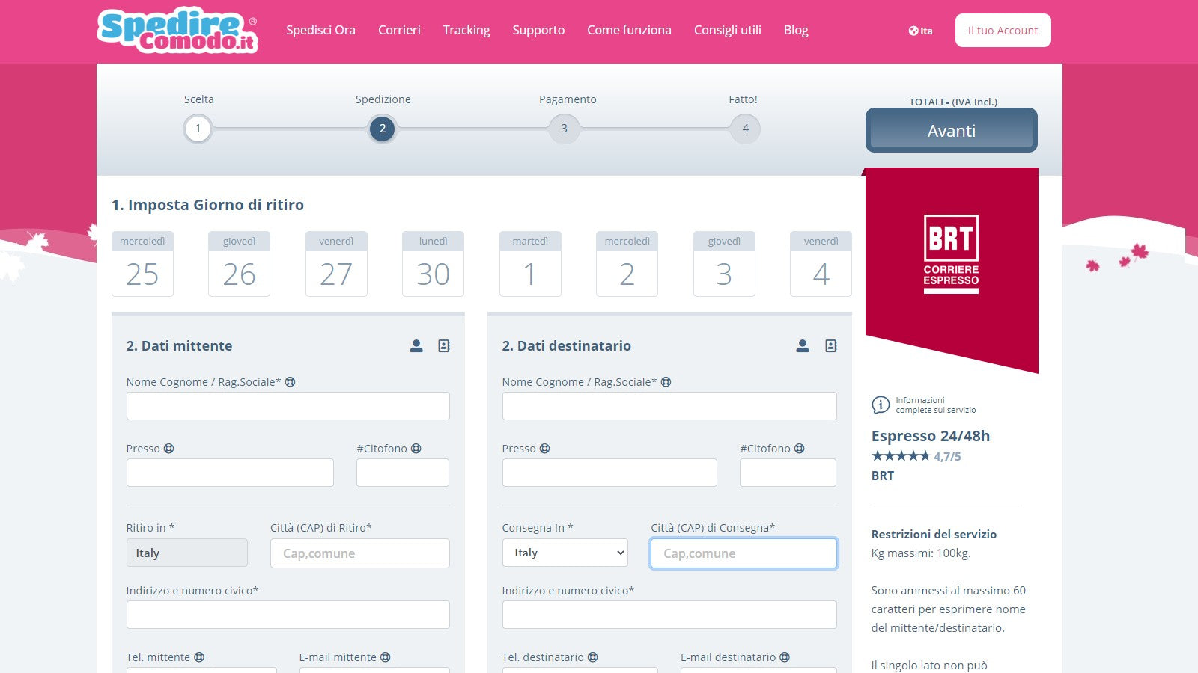The image size is (1198, 673).
Task: Focus recipient Presso field
Action: 609,473
